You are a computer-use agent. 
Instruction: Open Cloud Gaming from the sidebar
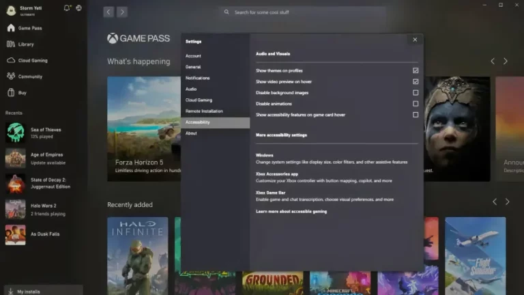(x=11, y=60)
